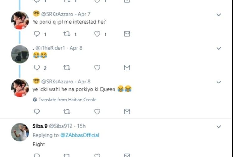233x157 pixels.
Task: Reply to the 'porkiyo ki Queen' tweet
Action: [x=37, y=111]
